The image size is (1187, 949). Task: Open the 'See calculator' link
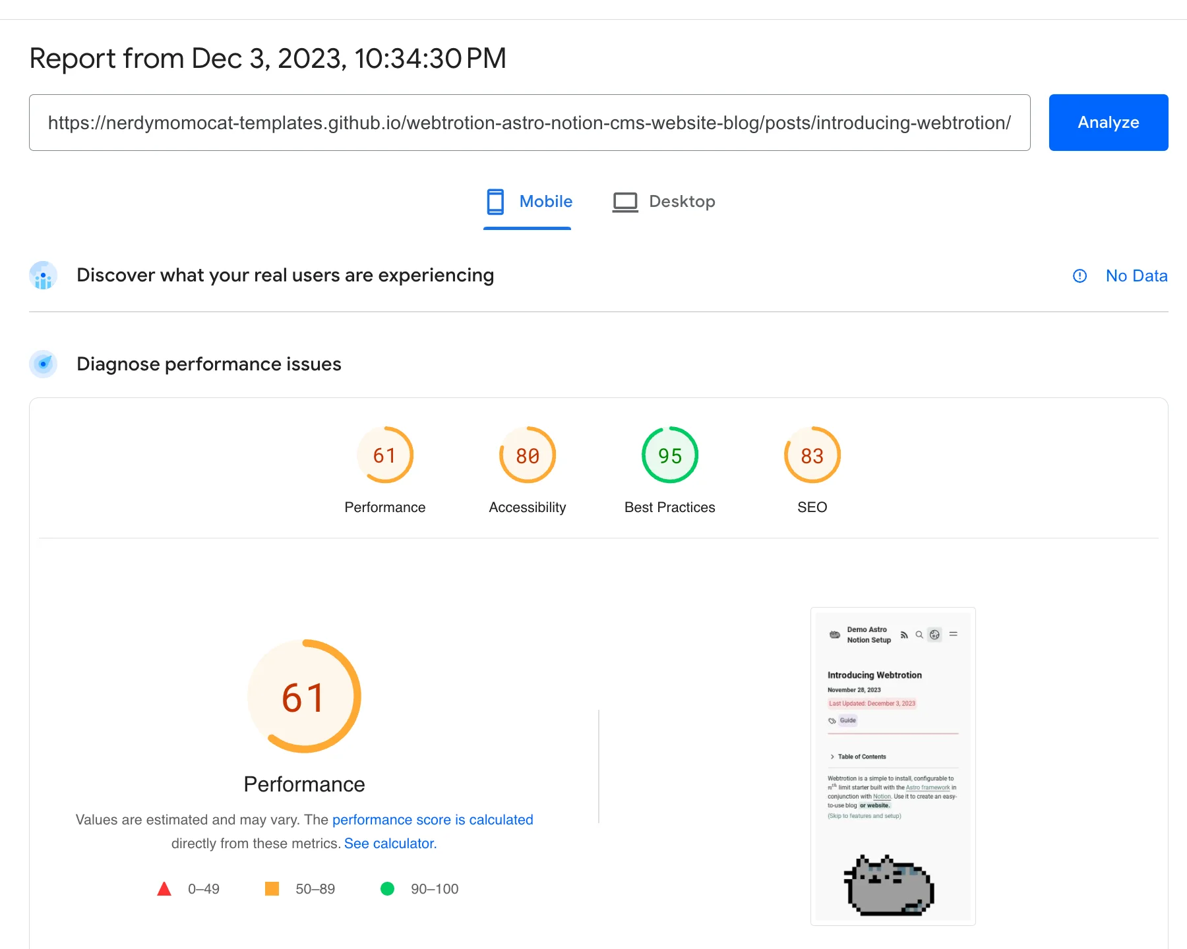click(390, 844)
